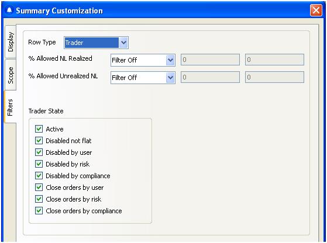This screenshot has width=327, height=243.
Task: Toggle Disabled by user checkbox
Action: (39, 152)
